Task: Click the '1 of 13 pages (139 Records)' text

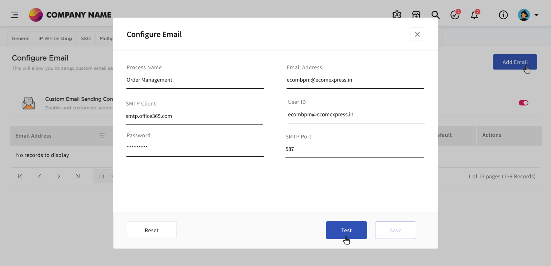Action: pyautogui.click(x=502, y=176)
